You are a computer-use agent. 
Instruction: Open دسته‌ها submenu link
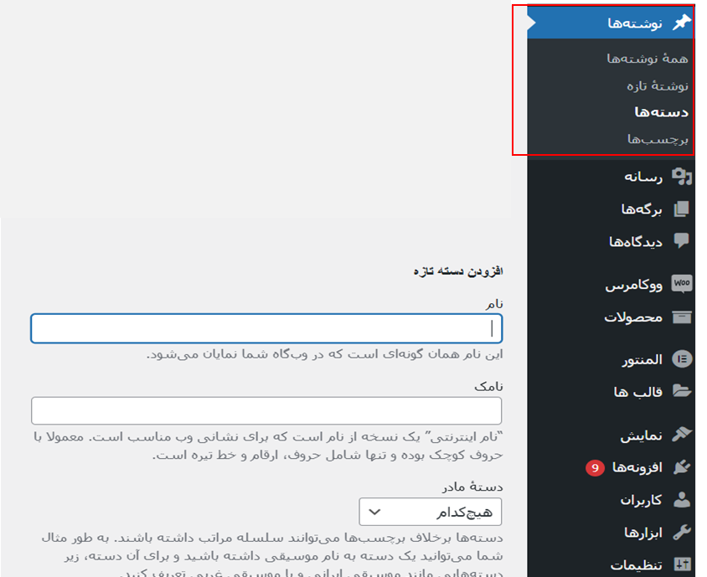pos(661,112)
